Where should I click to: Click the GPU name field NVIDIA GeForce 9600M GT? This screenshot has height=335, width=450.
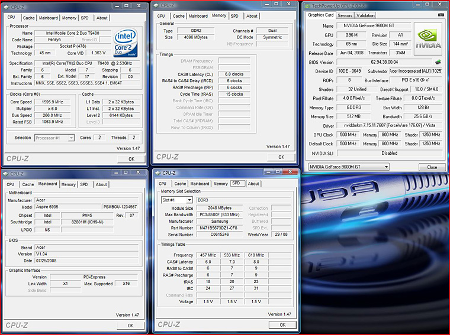click(x=374, y=25)
